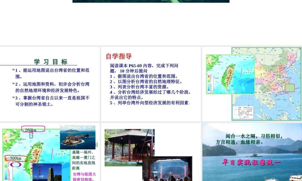Click question 2 以图分析台湾省的自然地理特征
Viewport: 302px width, 181px height.
[x=147, y=81]
